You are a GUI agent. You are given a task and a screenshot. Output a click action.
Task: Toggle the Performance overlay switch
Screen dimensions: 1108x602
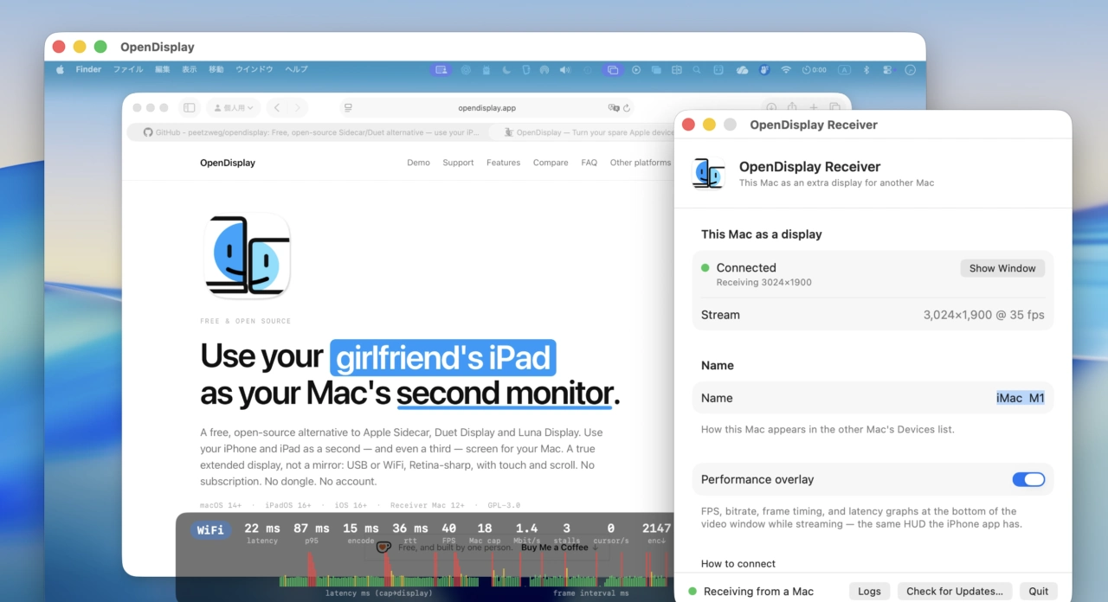(1028, 479)
